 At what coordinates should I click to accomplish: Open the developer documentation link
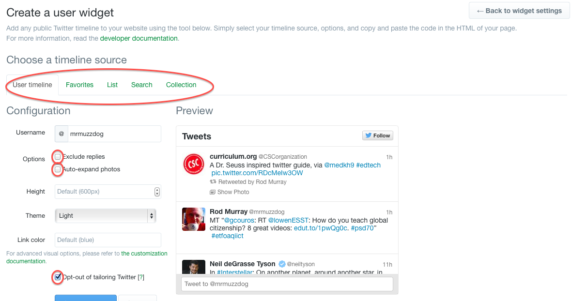point(139,38)
